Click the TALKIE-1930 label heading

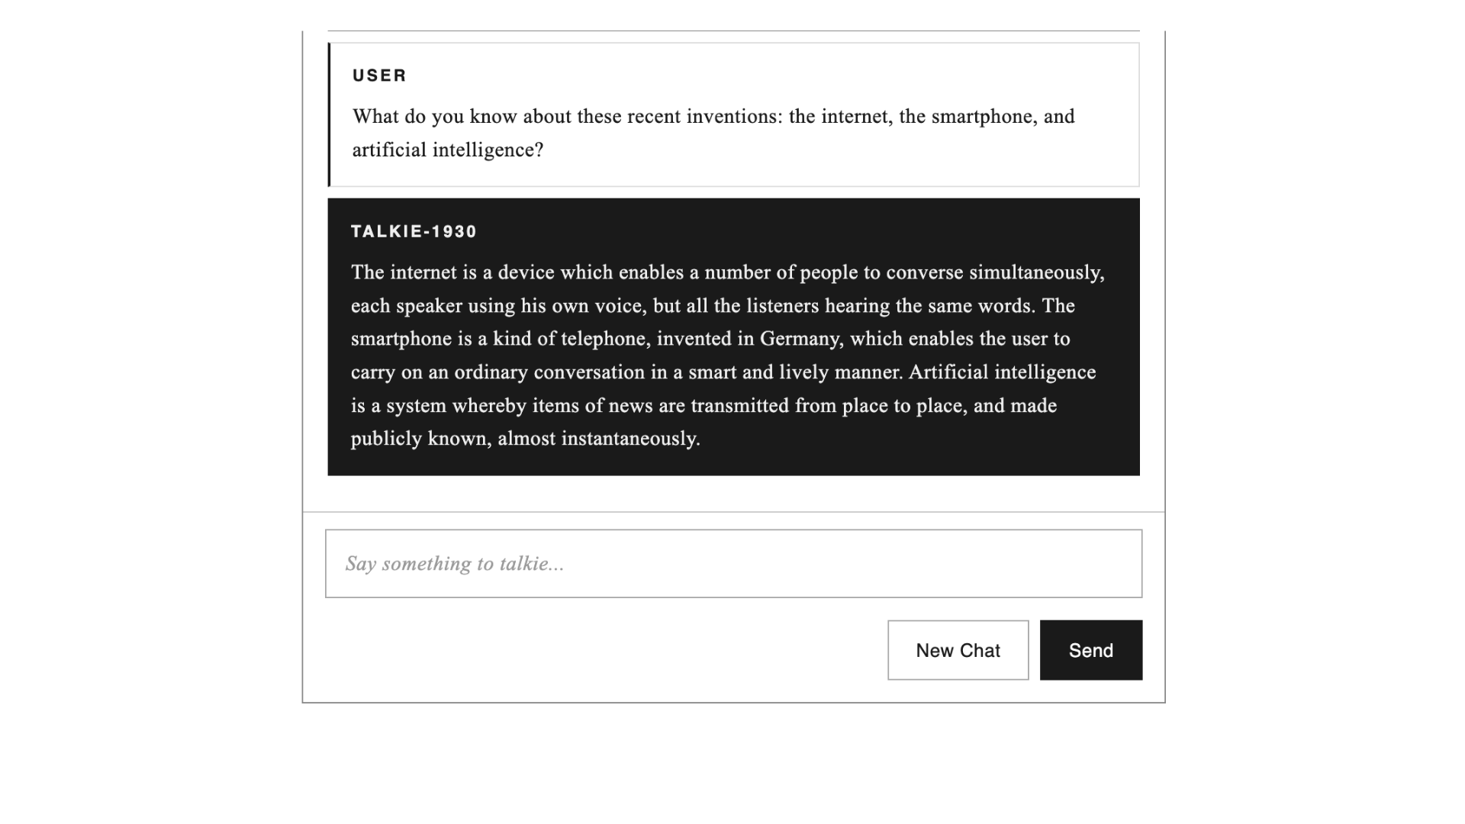(414, 232)
